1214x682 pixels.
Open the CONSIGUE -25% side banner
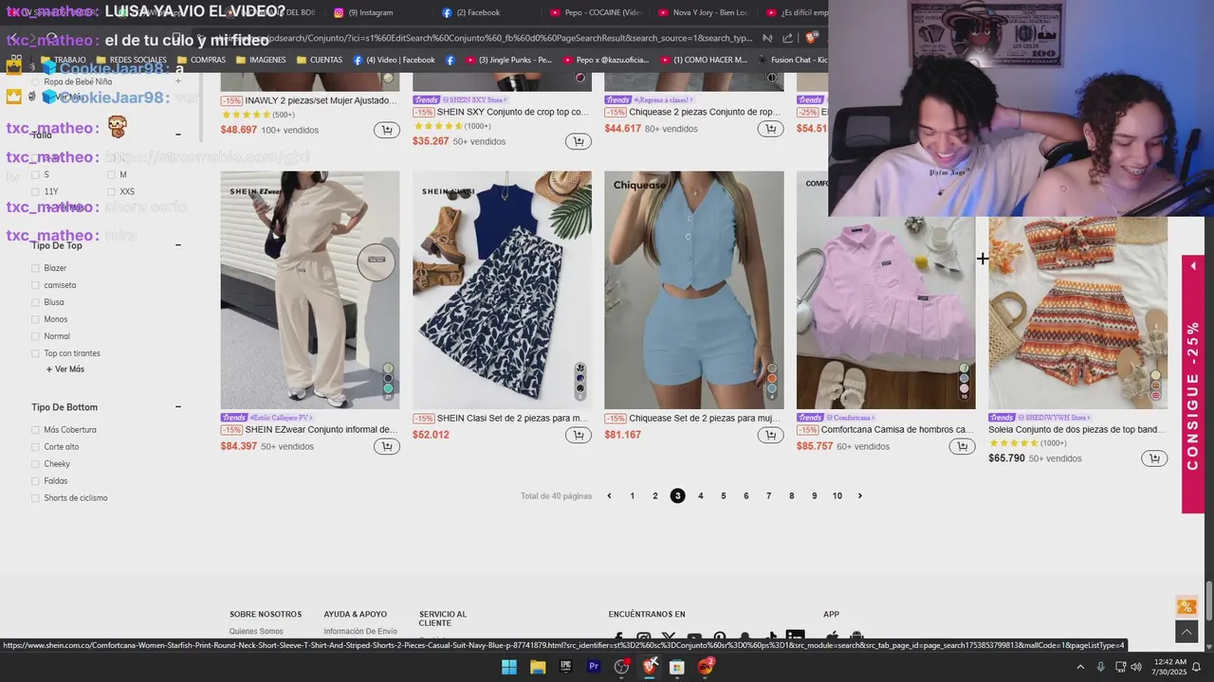pos(1193,384)
